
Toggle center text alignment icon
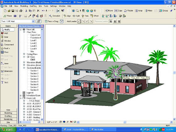(115, 21)
